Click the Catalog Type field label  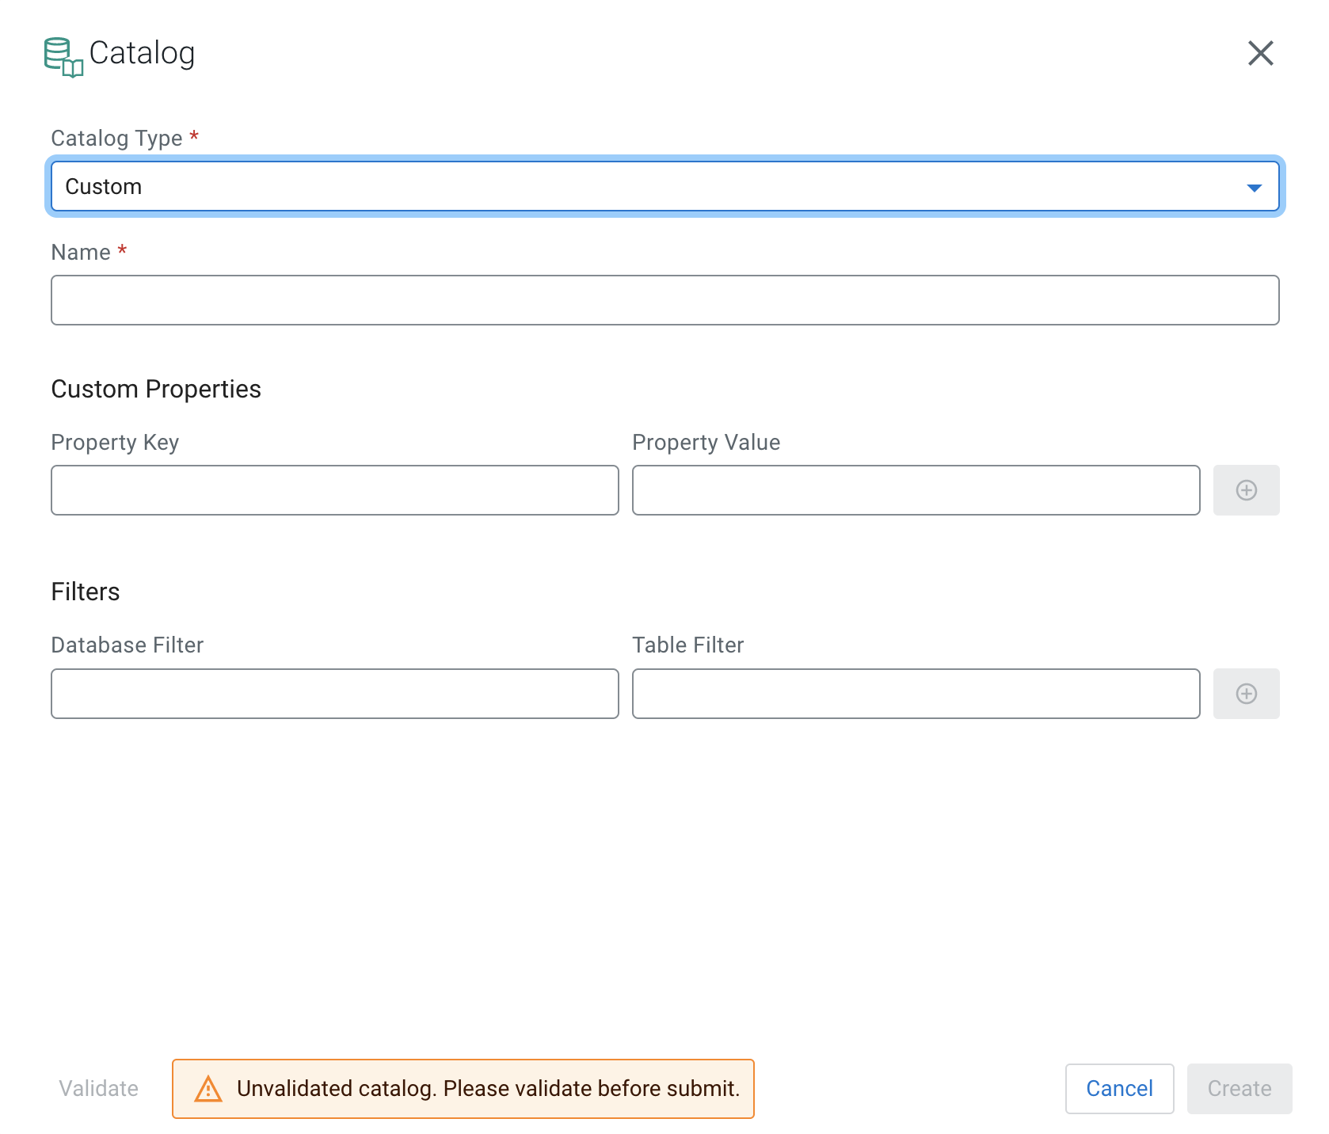116,139
